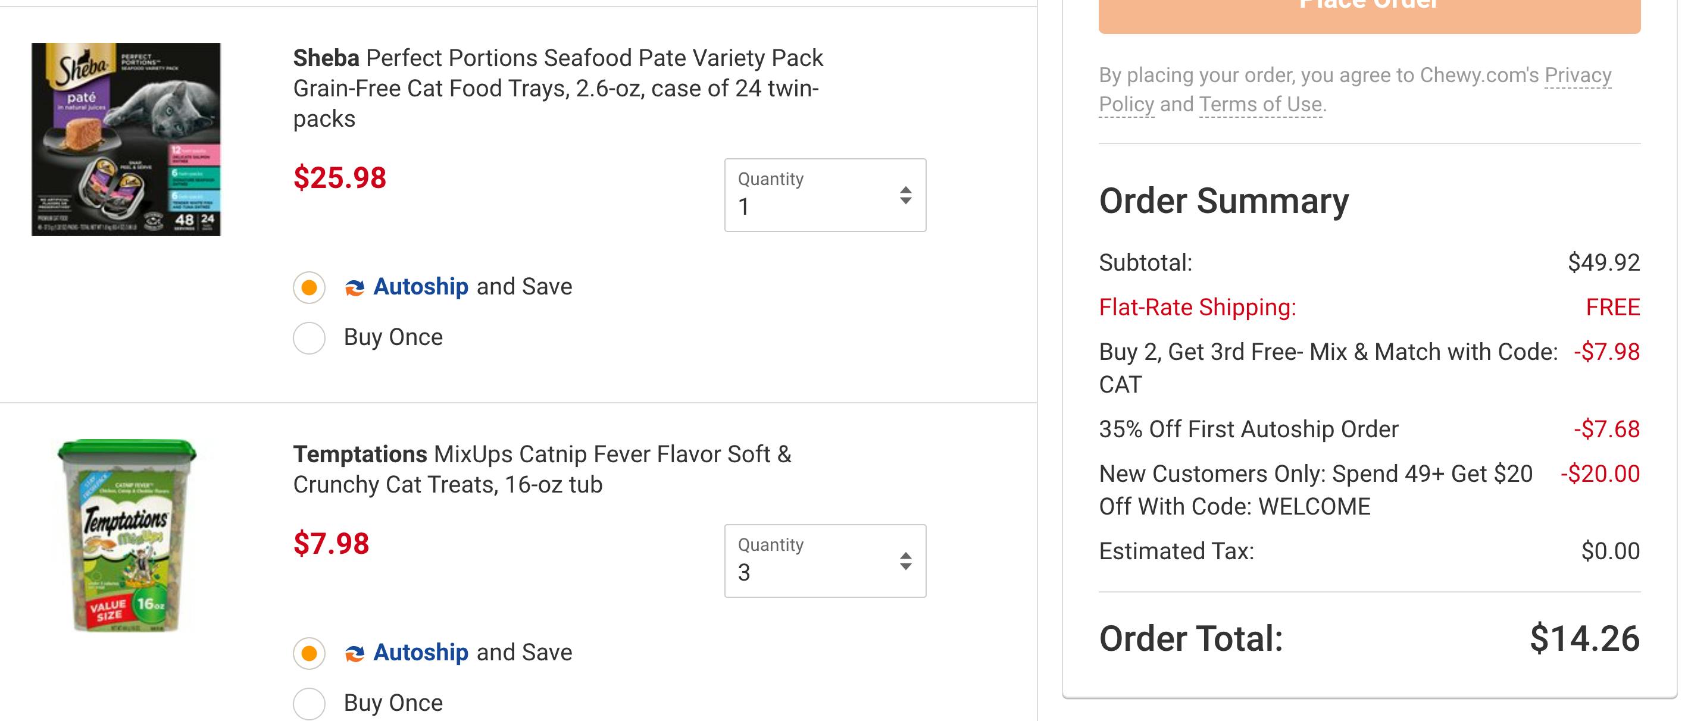Open the Terms of Use link
The image size is (1688, 721).
1261,105
